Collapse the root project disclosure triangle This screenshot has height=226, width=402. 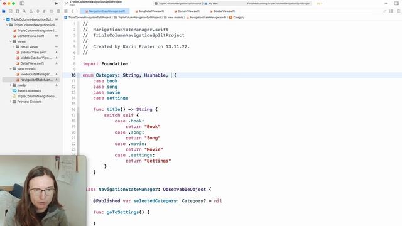(x=4, y=19)
